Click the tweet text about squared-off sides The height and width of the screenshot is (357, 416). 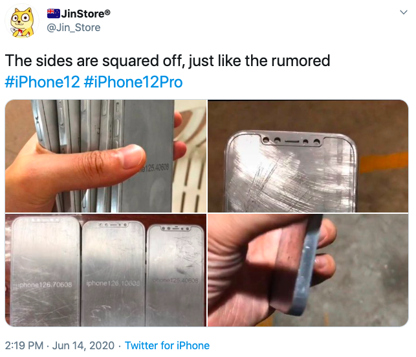click(168, 61)
